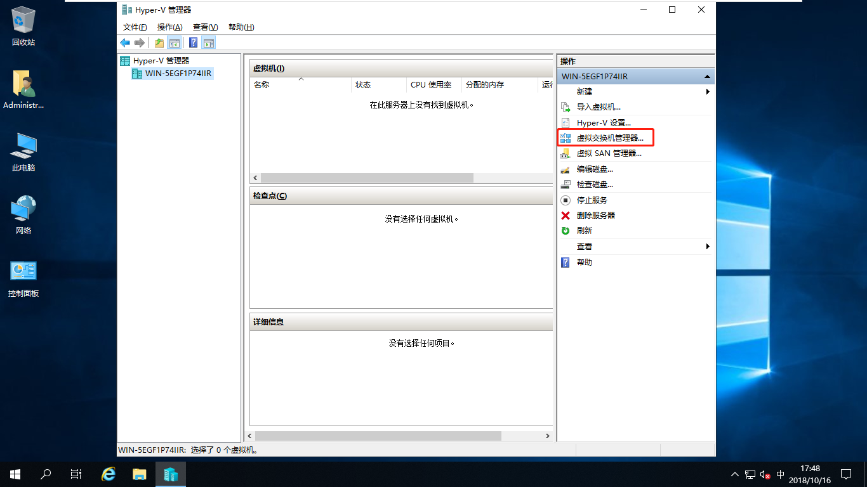The image size is (867, 487).
Task: Sort by the 名称 column header
Action: point(300,85)
